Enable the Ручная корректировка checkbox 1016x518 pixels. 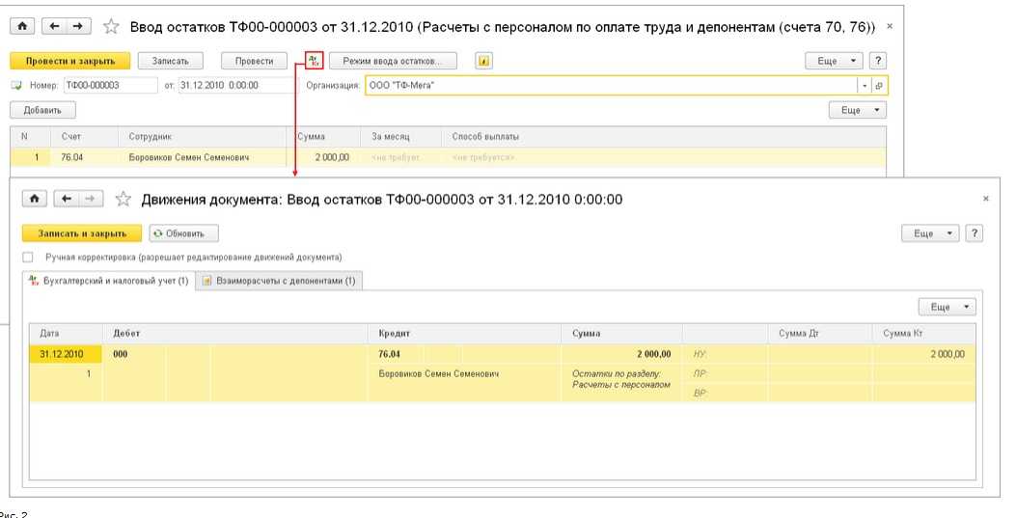point(28,258)
